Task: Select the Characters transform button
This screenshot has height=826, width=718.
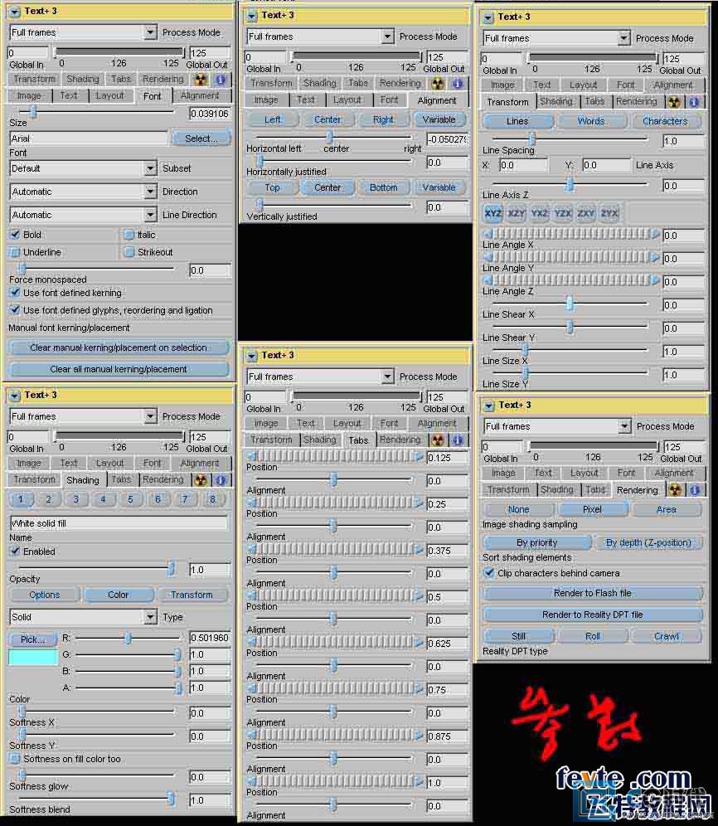Action: 665,121
